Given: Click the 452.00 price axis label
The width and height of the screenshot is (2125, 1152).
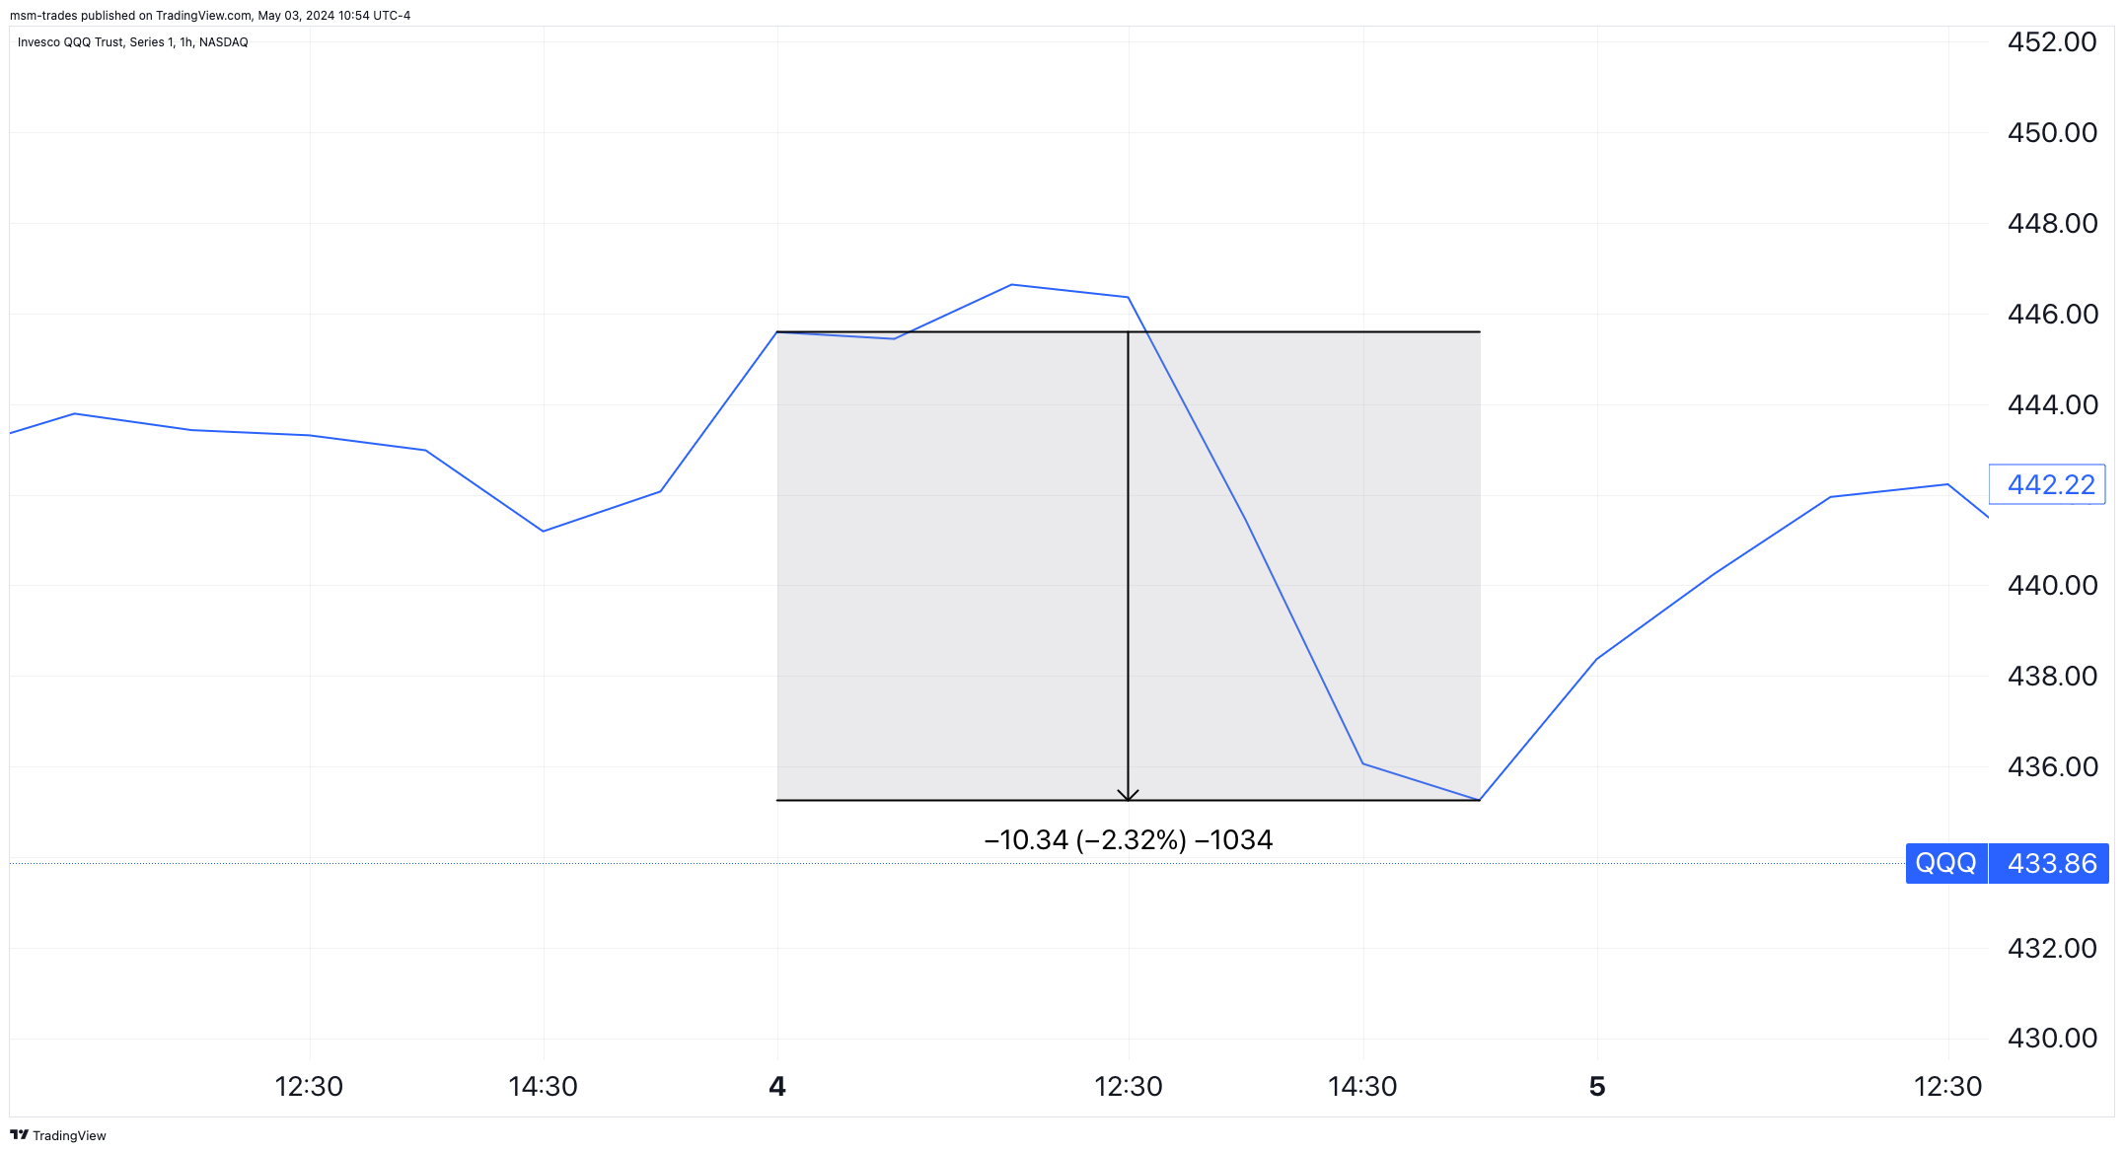Looking at the screenshot, I should pos(2052,42).
